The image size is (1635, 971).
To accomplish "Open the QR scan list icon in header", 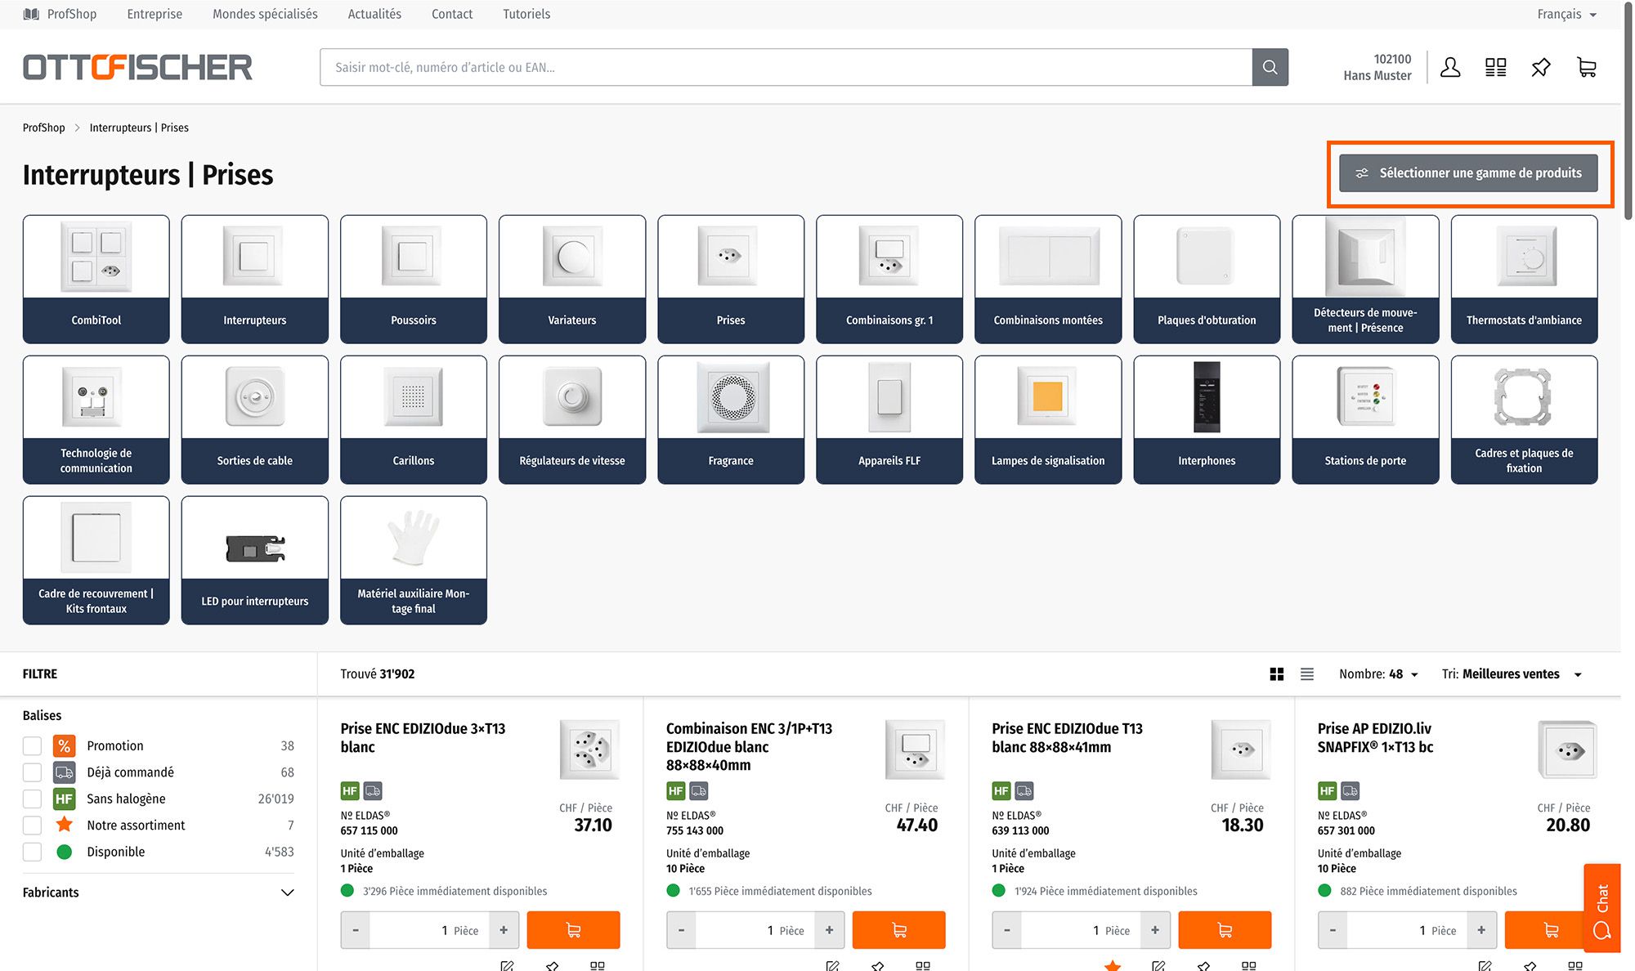I will (x=1495, y=67).
